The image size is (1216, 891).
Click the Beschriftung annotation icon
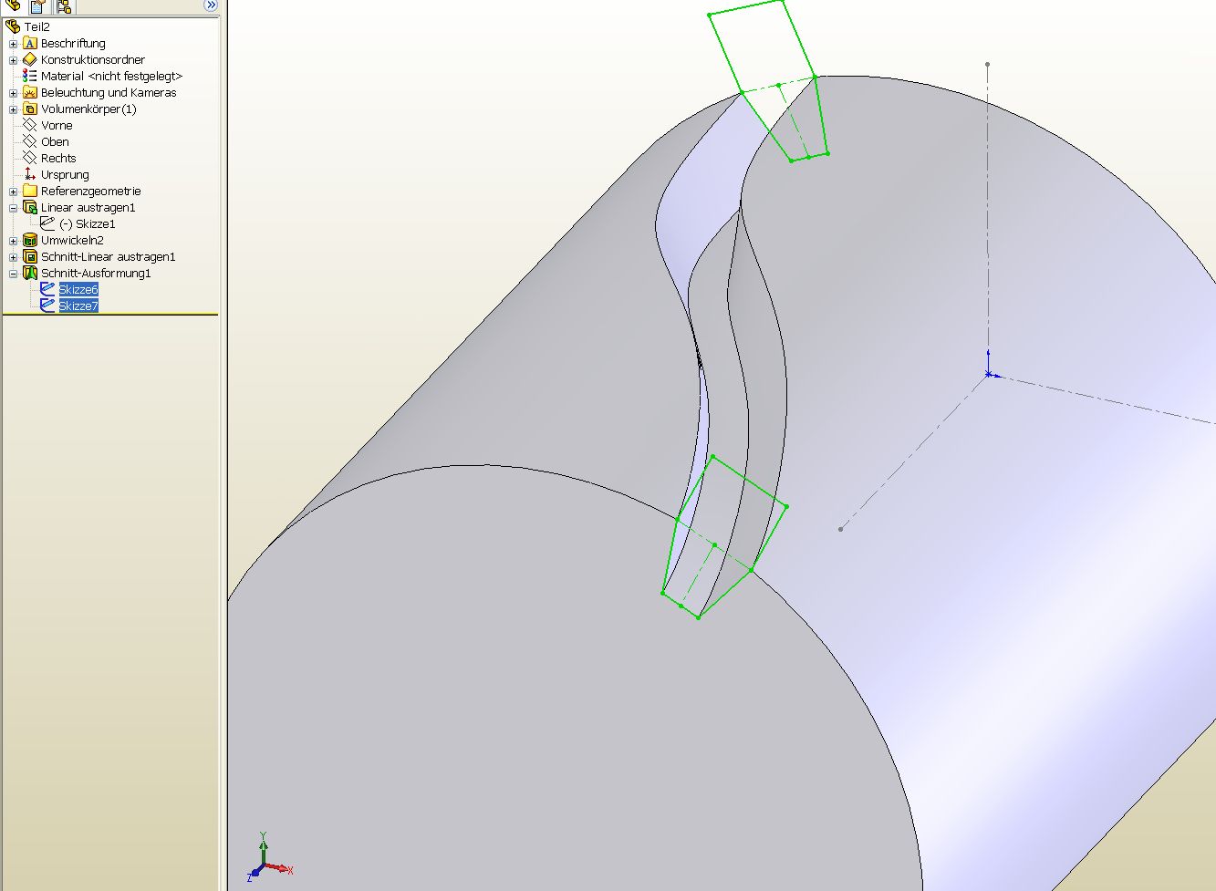pyautogui.click(x=30, y=43)
